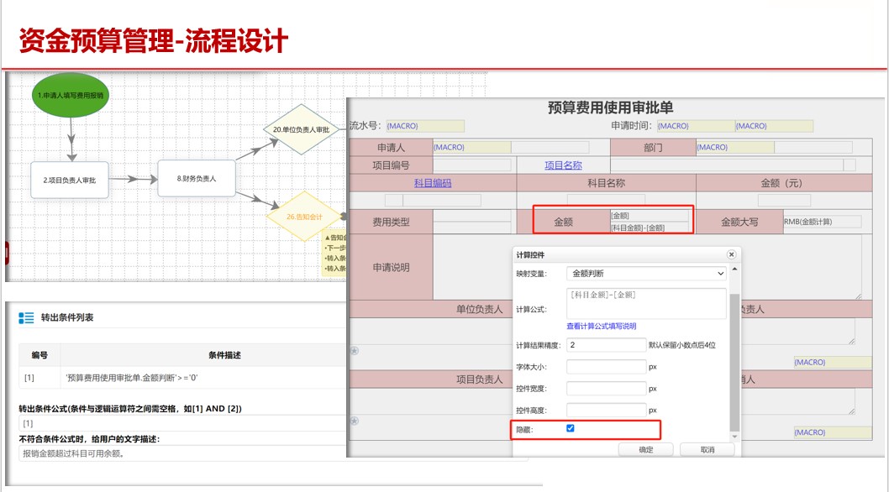Toggle the 隐藏 checkbox
Screen dimensions: 889x492
(571, 428)
